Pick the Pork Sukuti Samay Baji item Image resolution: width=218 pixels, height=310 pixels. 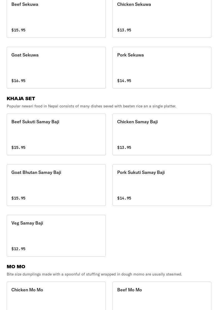(x=162, y=185)
